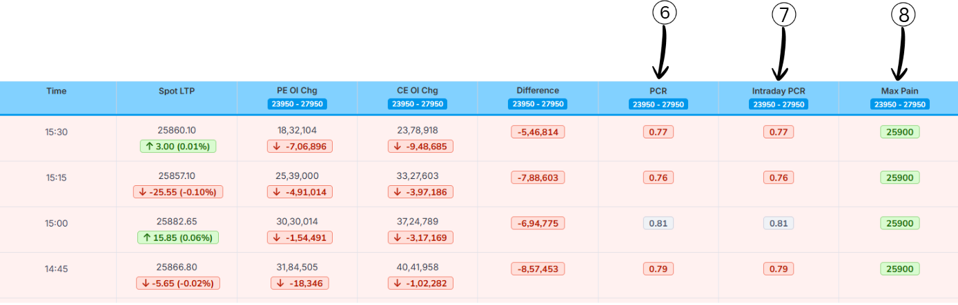Click the -5,46,814 difference badge
The height and width of the screenshot is (305, 958).
(x=538, y=132)
